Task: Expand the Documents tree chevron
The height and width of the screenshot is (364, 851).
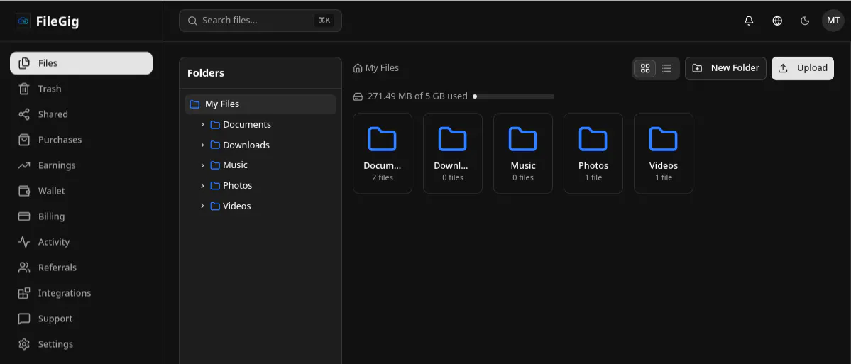Action: pos(202,125)
